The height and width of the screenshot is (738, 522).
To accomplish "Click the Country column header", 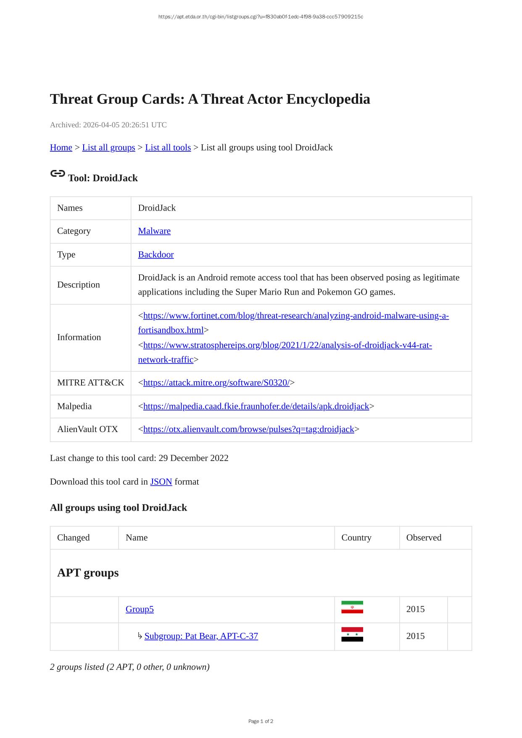I will (356, 538).
